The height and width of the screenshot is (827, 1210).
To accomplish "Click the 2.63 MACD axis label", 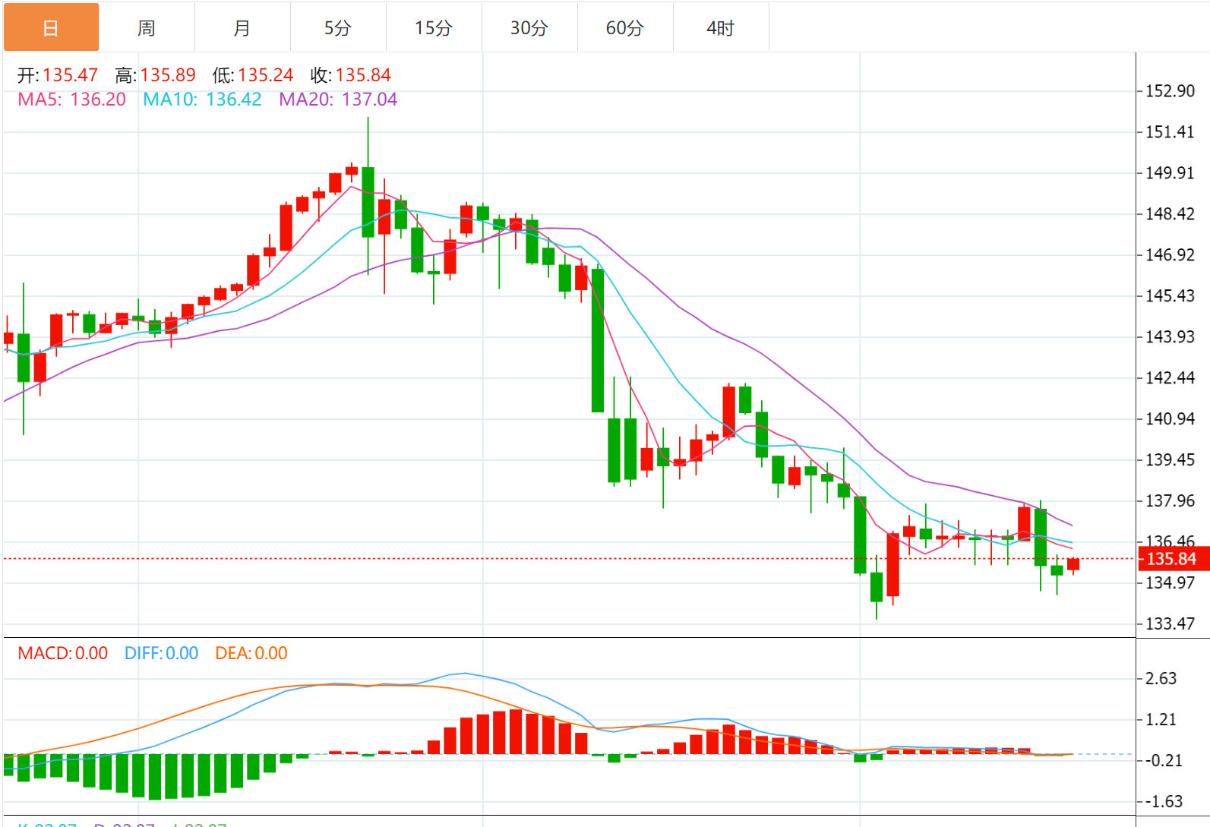I will (1161, 679).
